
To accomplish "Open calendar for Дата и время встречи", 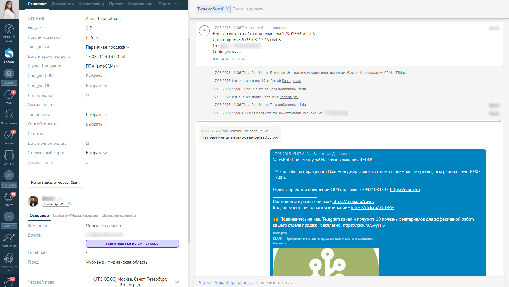I will (x=123, y=56).
